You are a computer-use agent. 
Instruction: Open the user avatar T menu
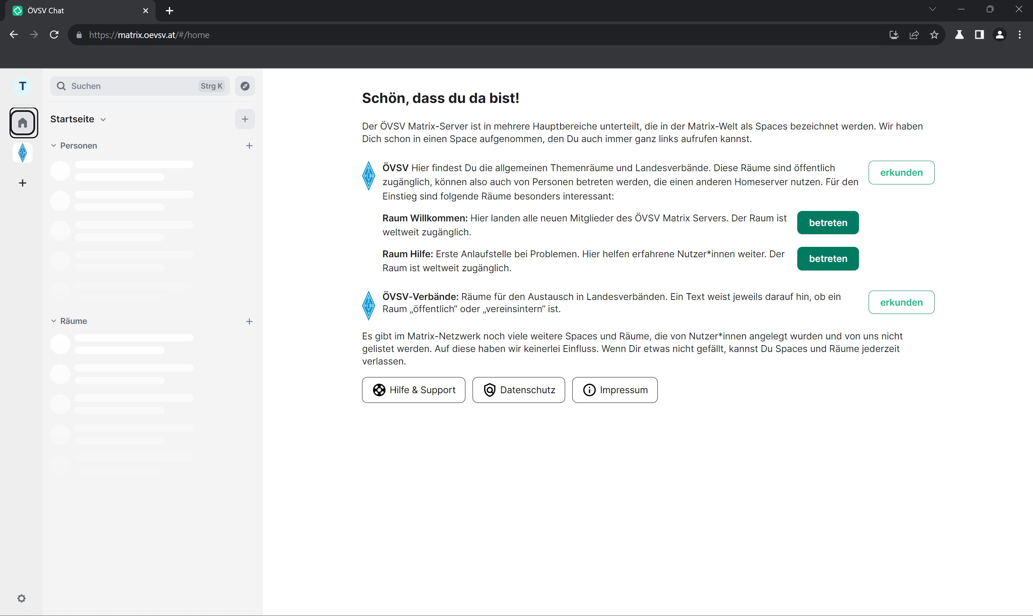[x=23, y=86]
